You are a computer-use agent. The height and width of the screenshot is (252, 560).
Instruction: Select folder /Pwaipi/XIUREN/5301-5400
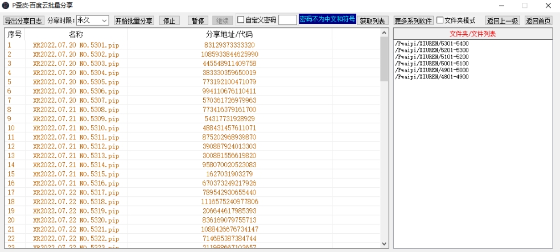(x=432, y=44)
